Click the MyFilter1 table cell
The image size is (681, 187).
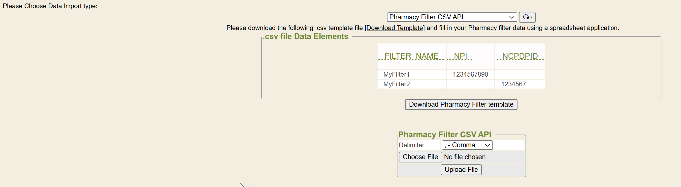pyautogui.click(x=396, y=74)
